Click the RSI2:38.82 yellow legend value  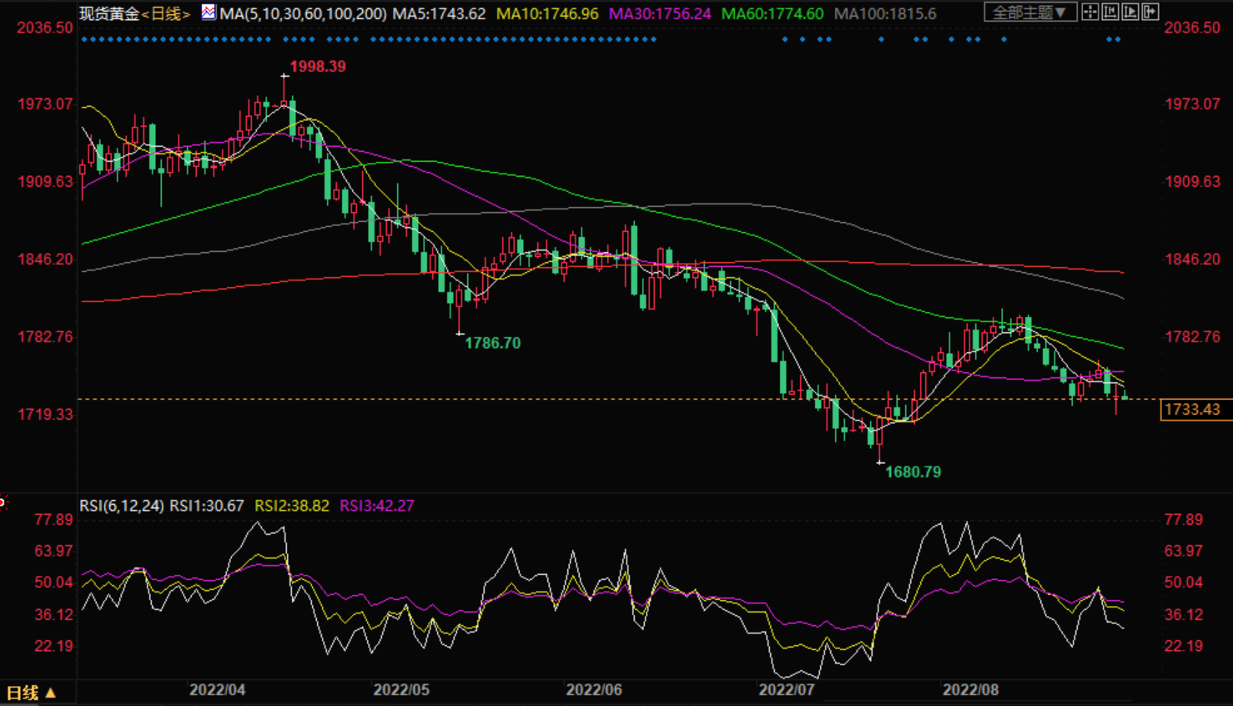click(292, 506)
